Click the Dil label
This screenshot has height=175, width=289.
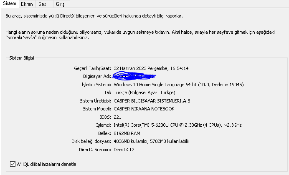108,92
